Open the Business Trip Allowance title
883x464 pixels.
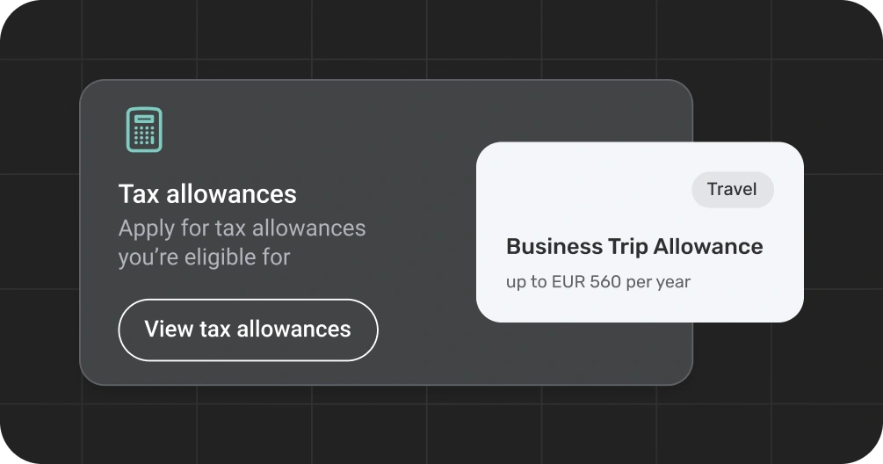tap(634, 247)
